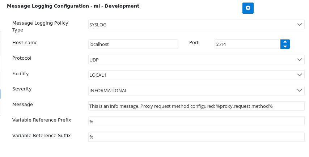This screenshot has width=309, height=157.
Task: Click the chevron arrow of Severity select
Action: (300, 90)
